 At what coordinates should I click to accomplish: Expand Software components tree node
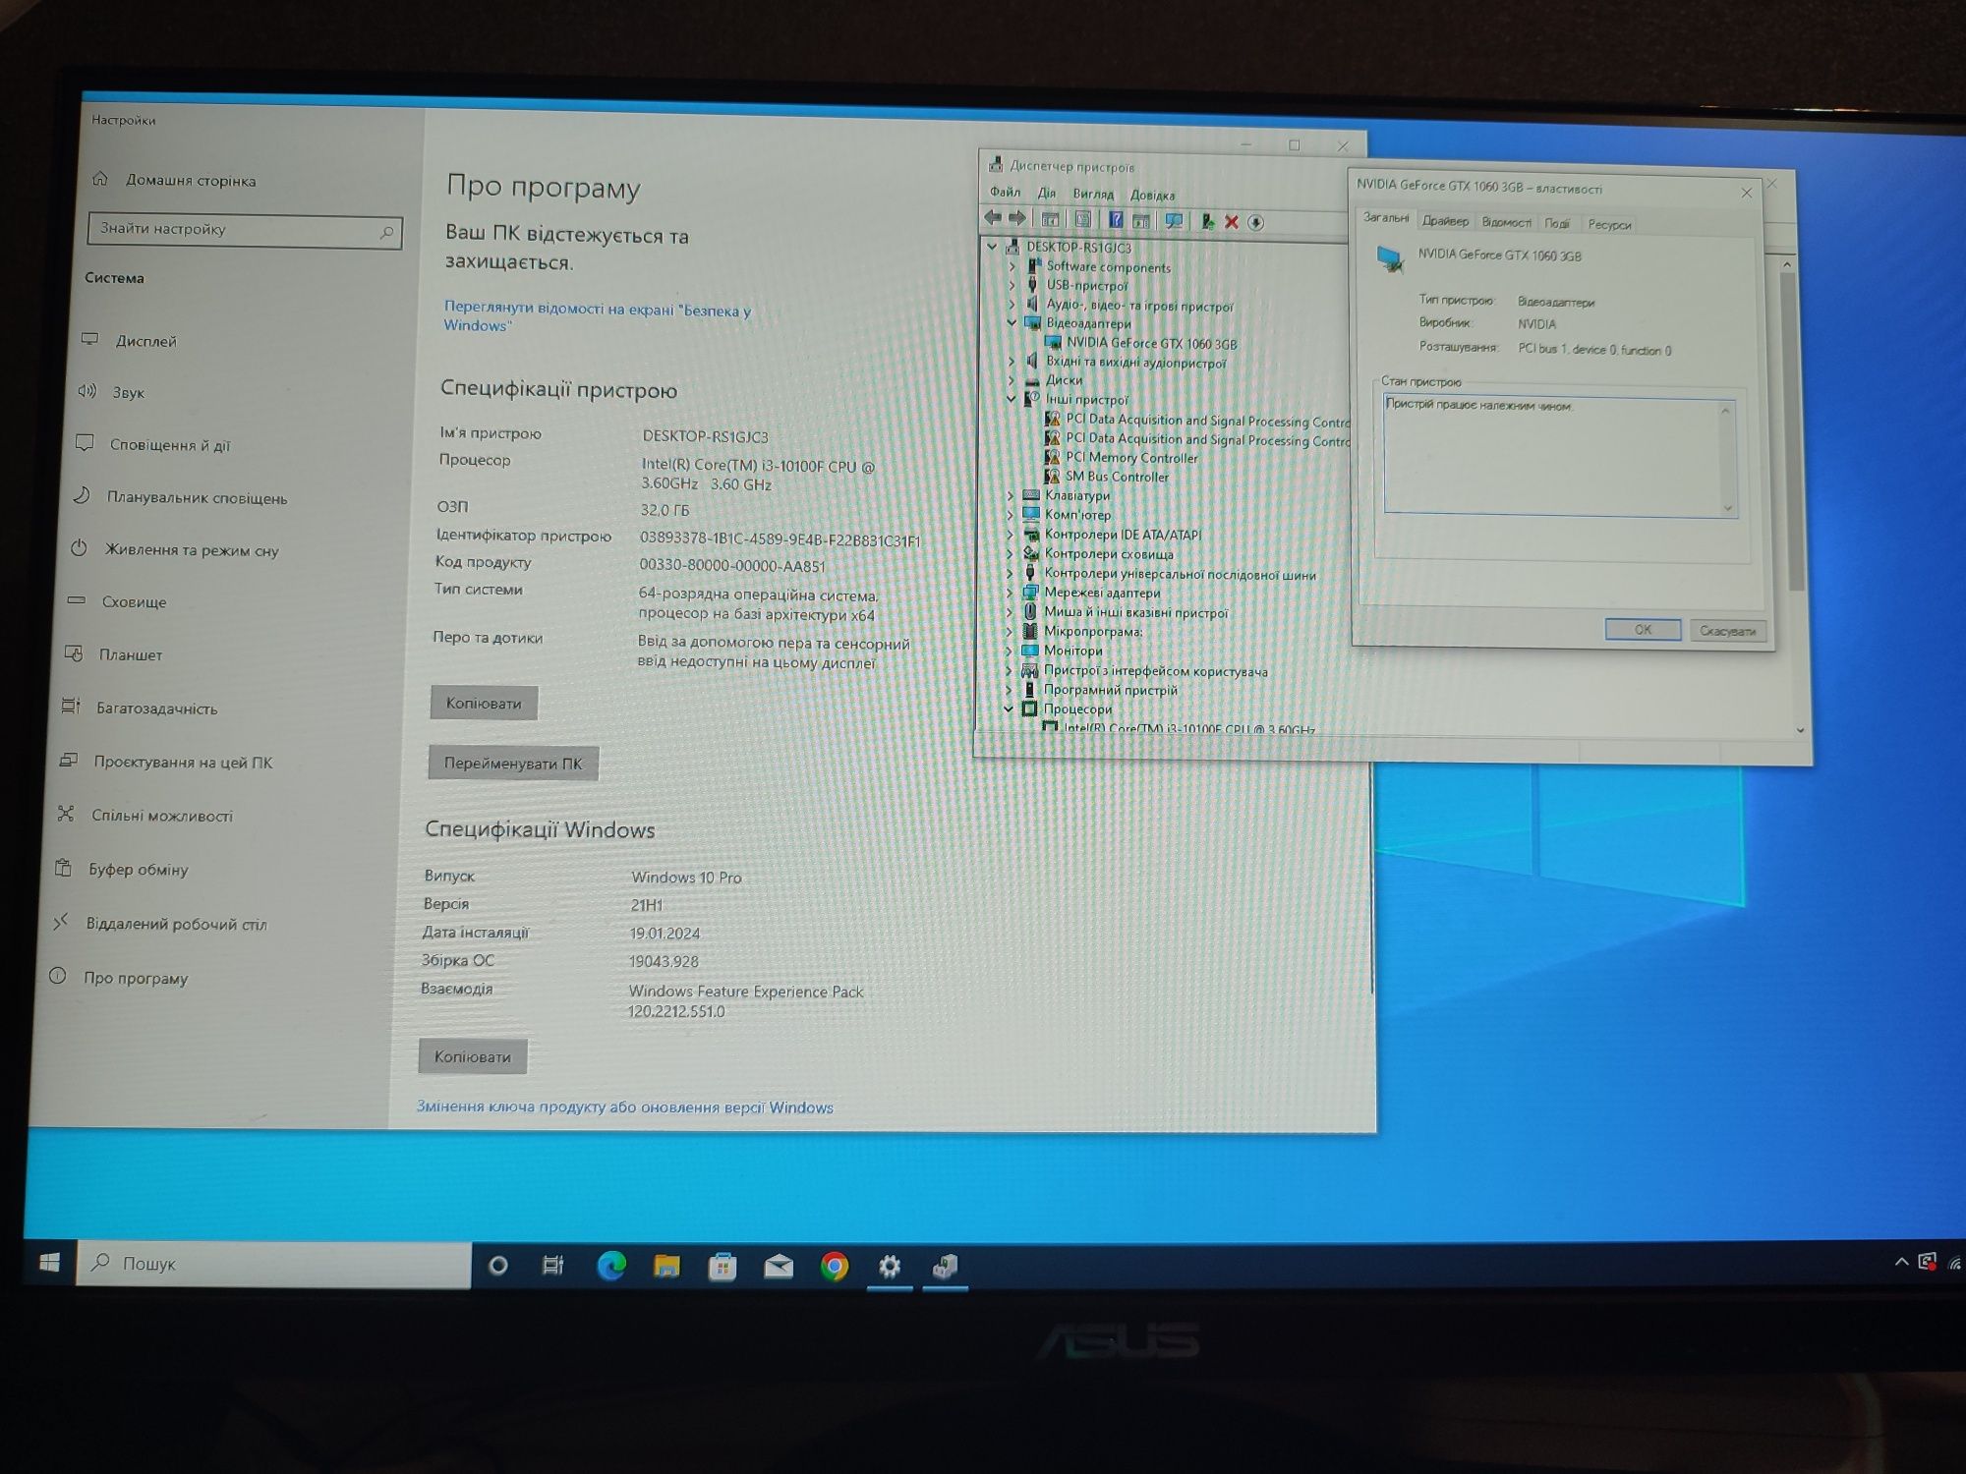click(1012, 266)
